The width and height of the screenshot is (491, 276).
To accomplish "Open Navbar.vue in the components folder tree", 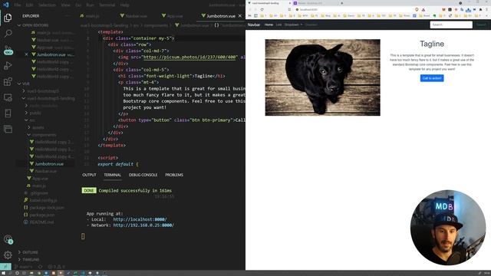I will click(43, 171).
